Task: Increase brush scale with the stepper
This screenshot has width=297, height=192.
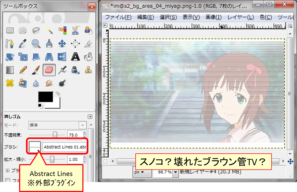Action: (85, 157)
